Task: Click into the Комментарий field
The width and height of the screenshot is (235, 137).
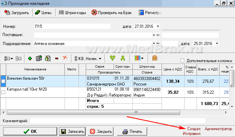Action: [x=117, y=121]
